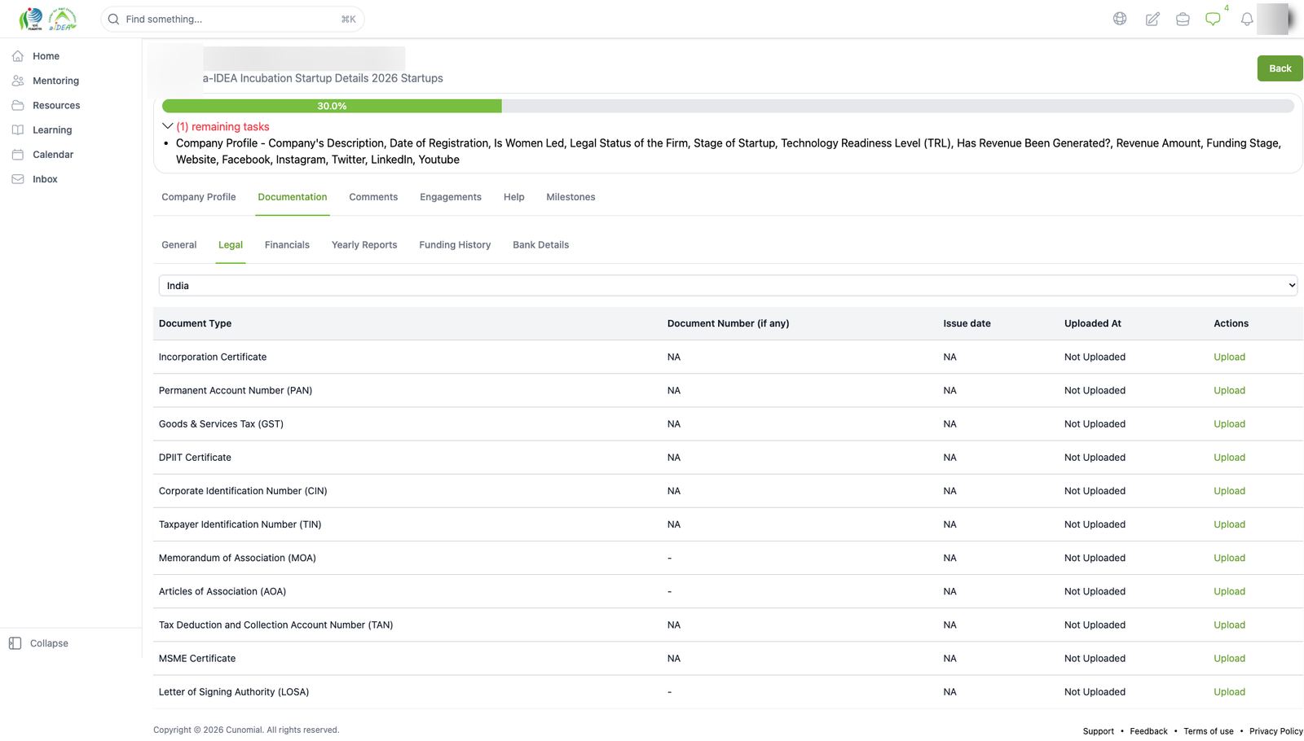Open Yearly Reports sub-tab
This screenshot has height=741, width=1304.
364,245
